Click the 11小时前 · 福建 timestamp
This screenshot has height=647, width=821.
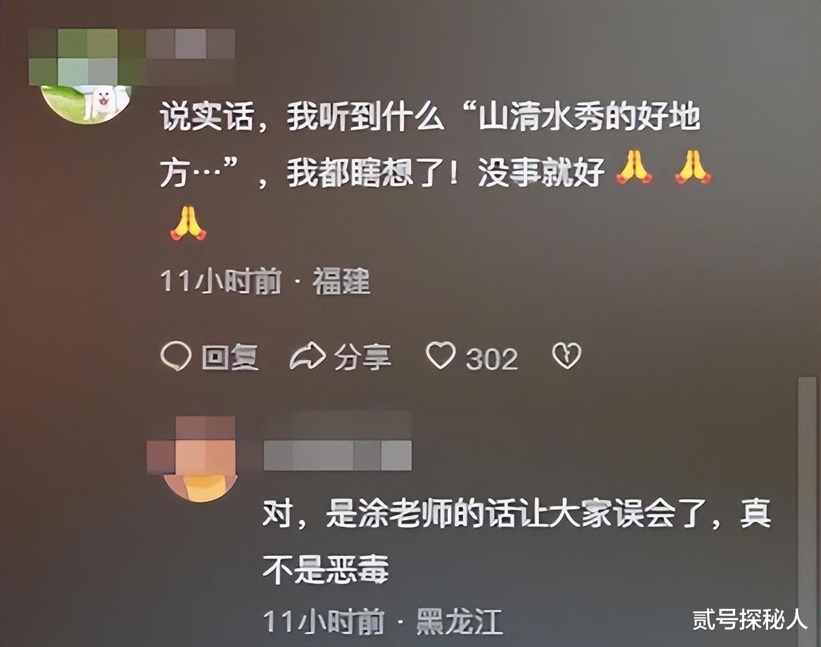coord(265,282)
